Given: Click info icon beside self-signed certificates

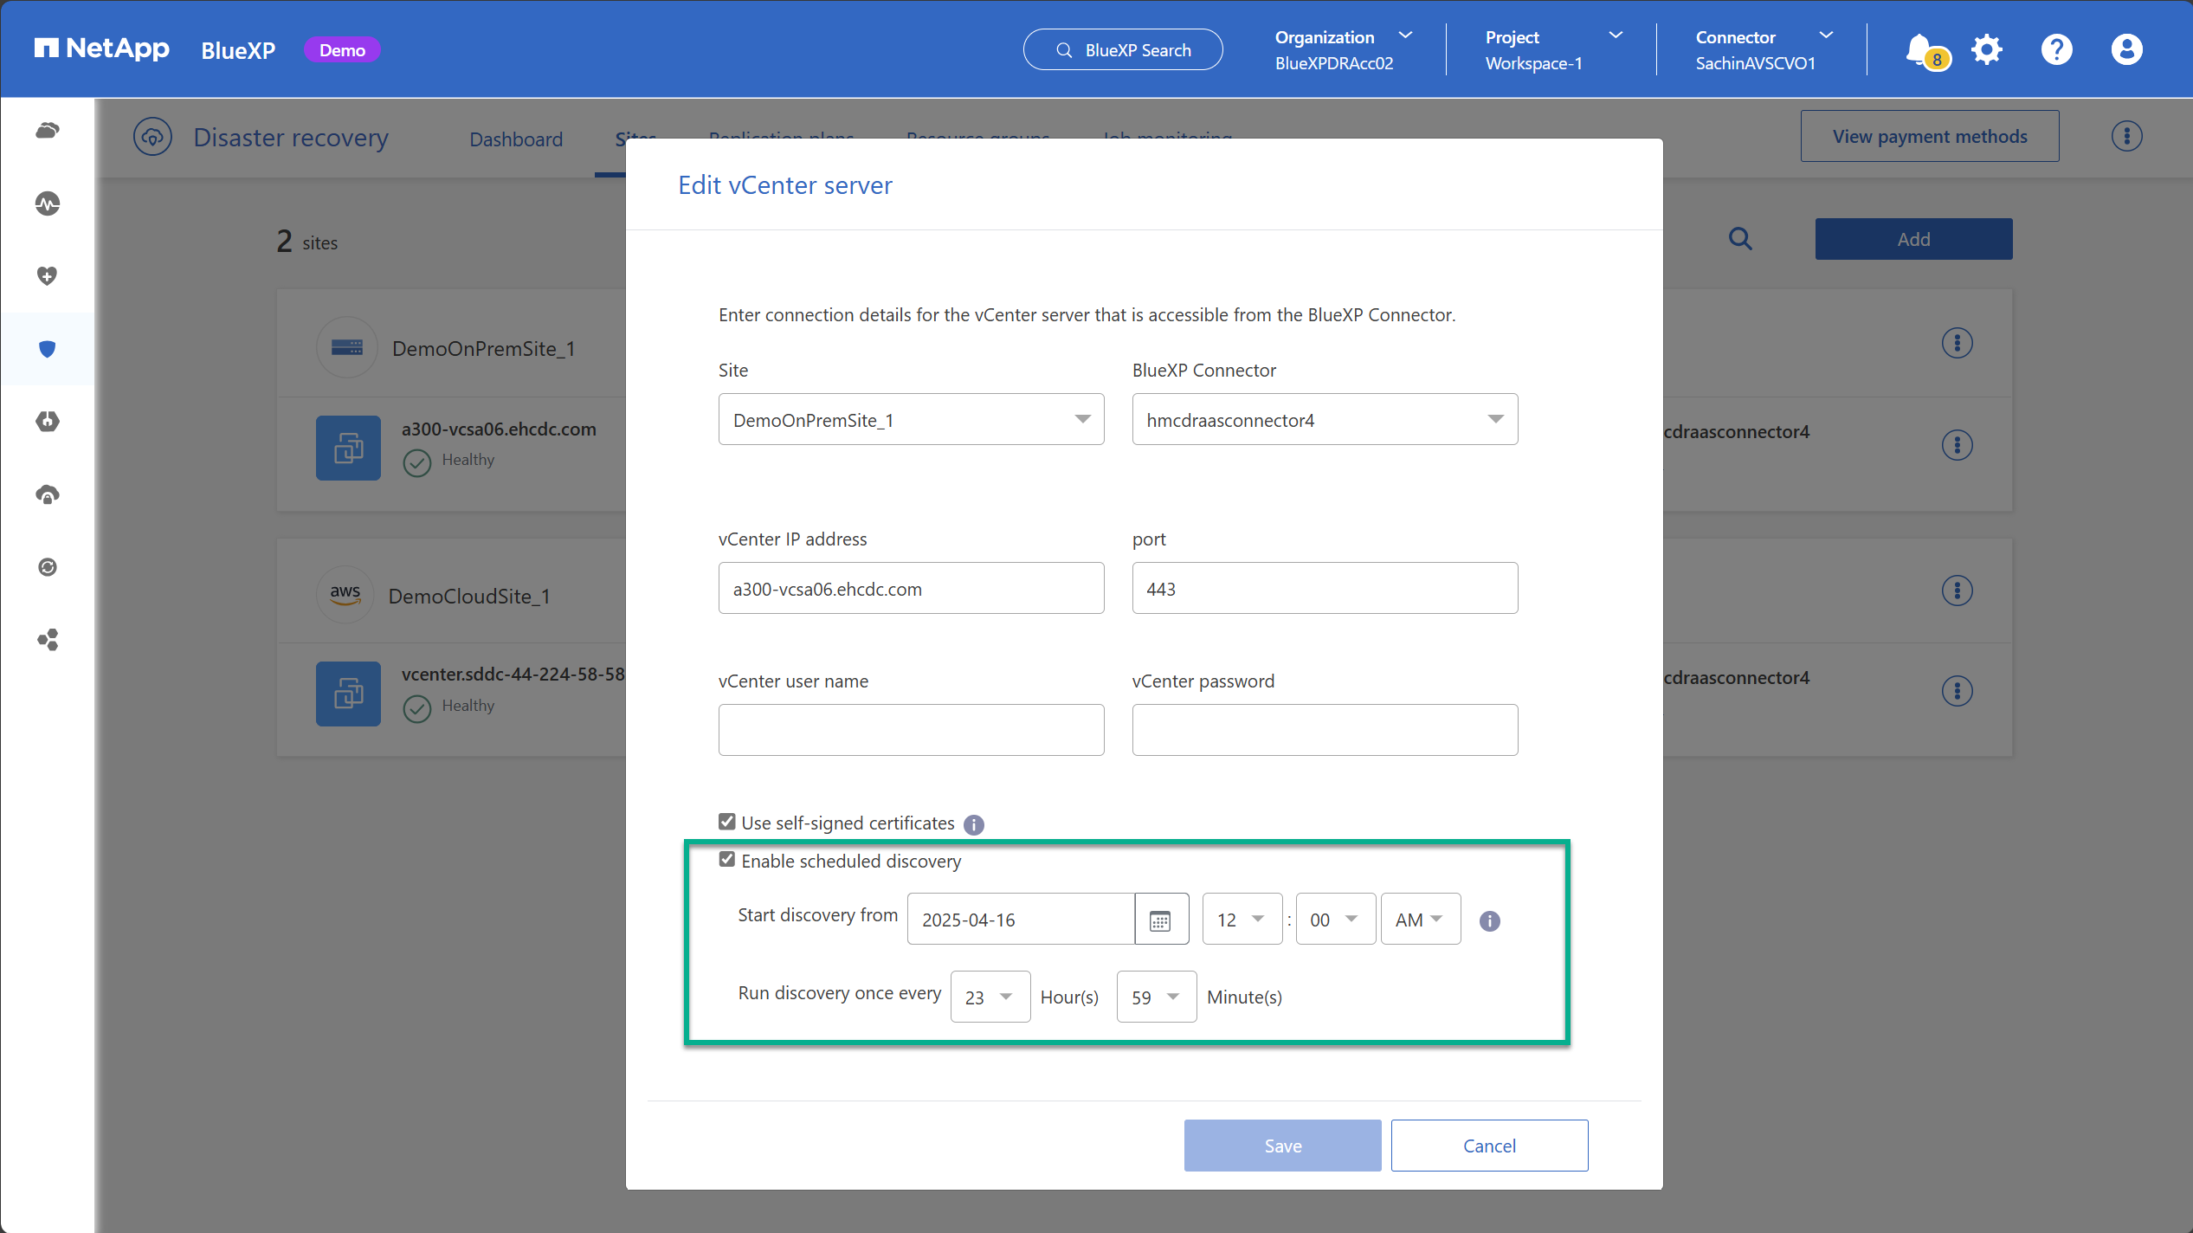Looking at the screenshot, I should (974, 824).
